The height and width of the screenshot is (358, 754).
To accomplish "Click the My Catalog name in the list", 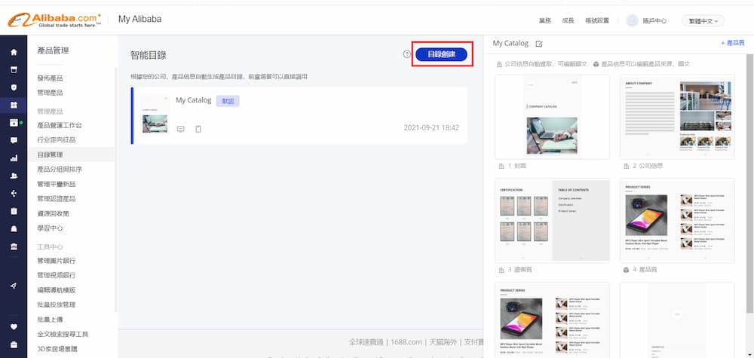I will 193,100.
